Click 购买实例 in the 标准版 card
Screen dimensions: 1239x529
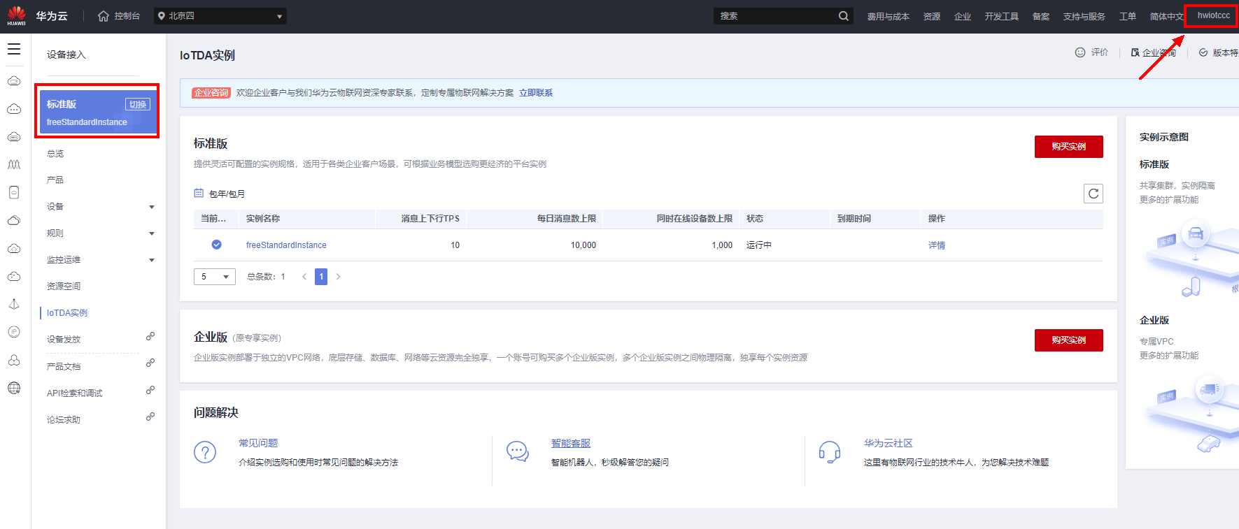tap(1069, 147)
